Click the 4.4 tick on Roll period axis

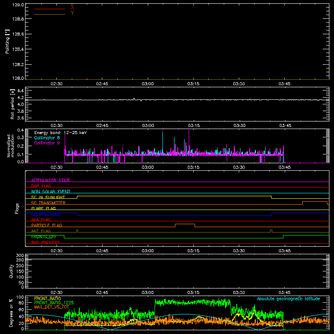click(20, 91)
